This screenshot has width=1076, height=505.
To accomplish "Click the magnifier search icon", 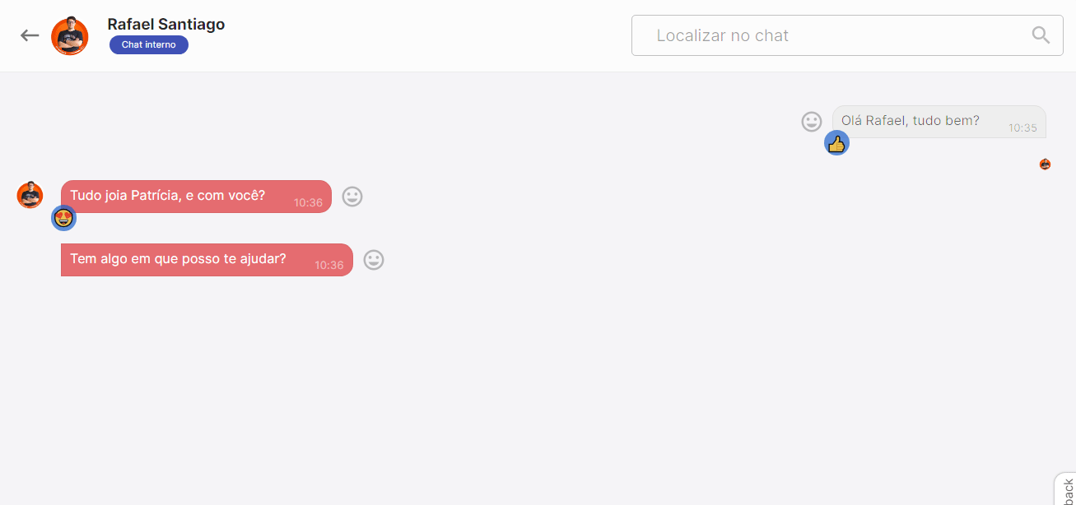I will pos(1041,35).
